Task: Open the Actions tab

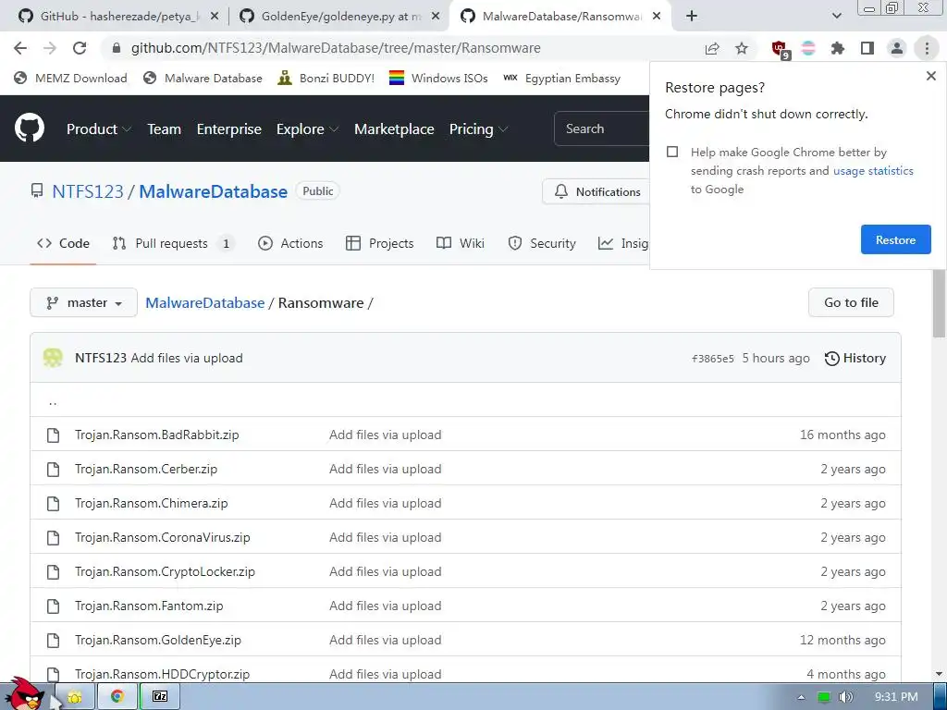Action: (x=289, y=243)
